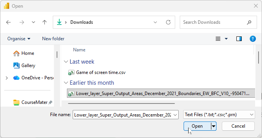262x138 pixels.
Task: Open recent locations chevron near navigation arrows
Action: (33, 22)
